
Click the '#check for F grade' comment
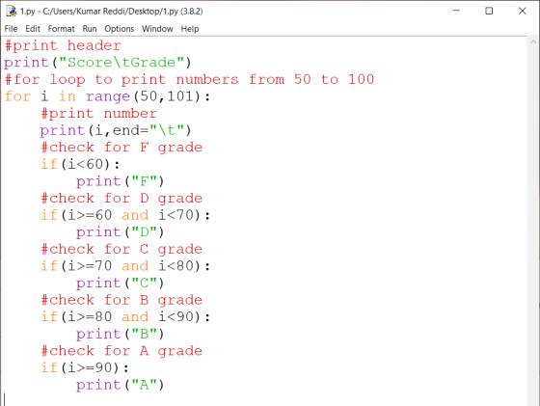(121, 147)
